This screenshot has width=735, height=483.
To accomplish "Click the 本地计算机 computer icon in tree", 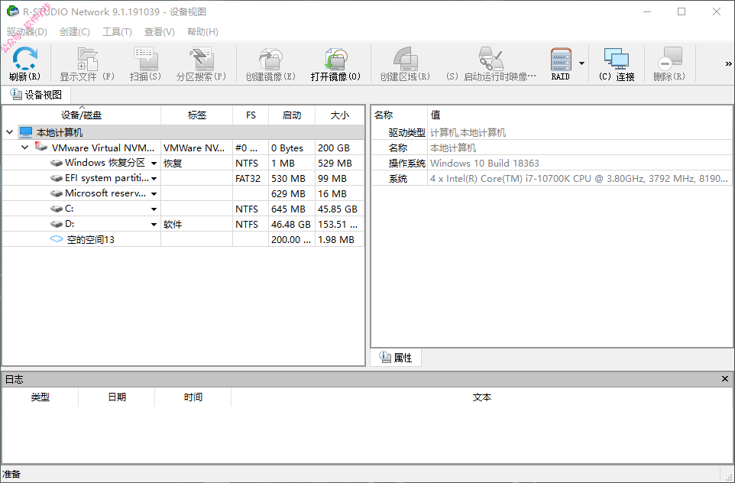I will (26, 132).
